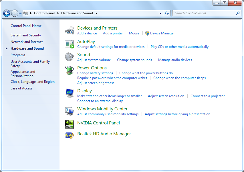Go to Control Panel Home
The image size is (244, 172).
(26, 26)
